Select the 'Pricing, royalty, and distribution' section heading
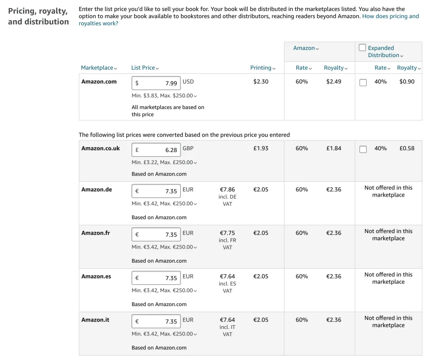The height and width of the screenshot is (356, 429). 38,16
